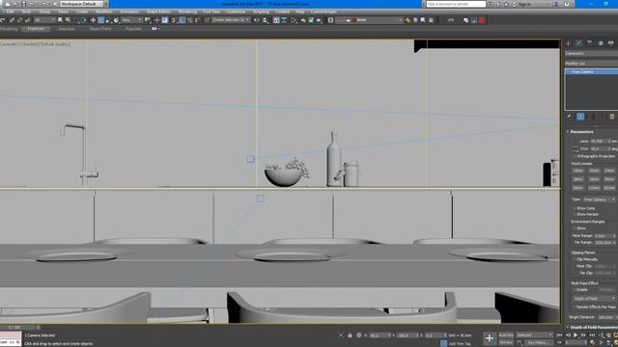Enable Multi-Pass Effect checkbox

point(575,289)
